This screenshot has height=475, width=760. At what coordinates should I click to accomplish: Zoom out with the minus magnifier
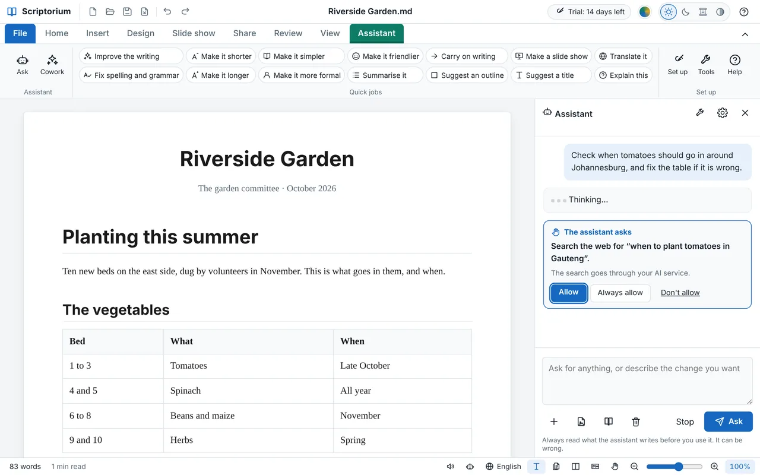635,467
